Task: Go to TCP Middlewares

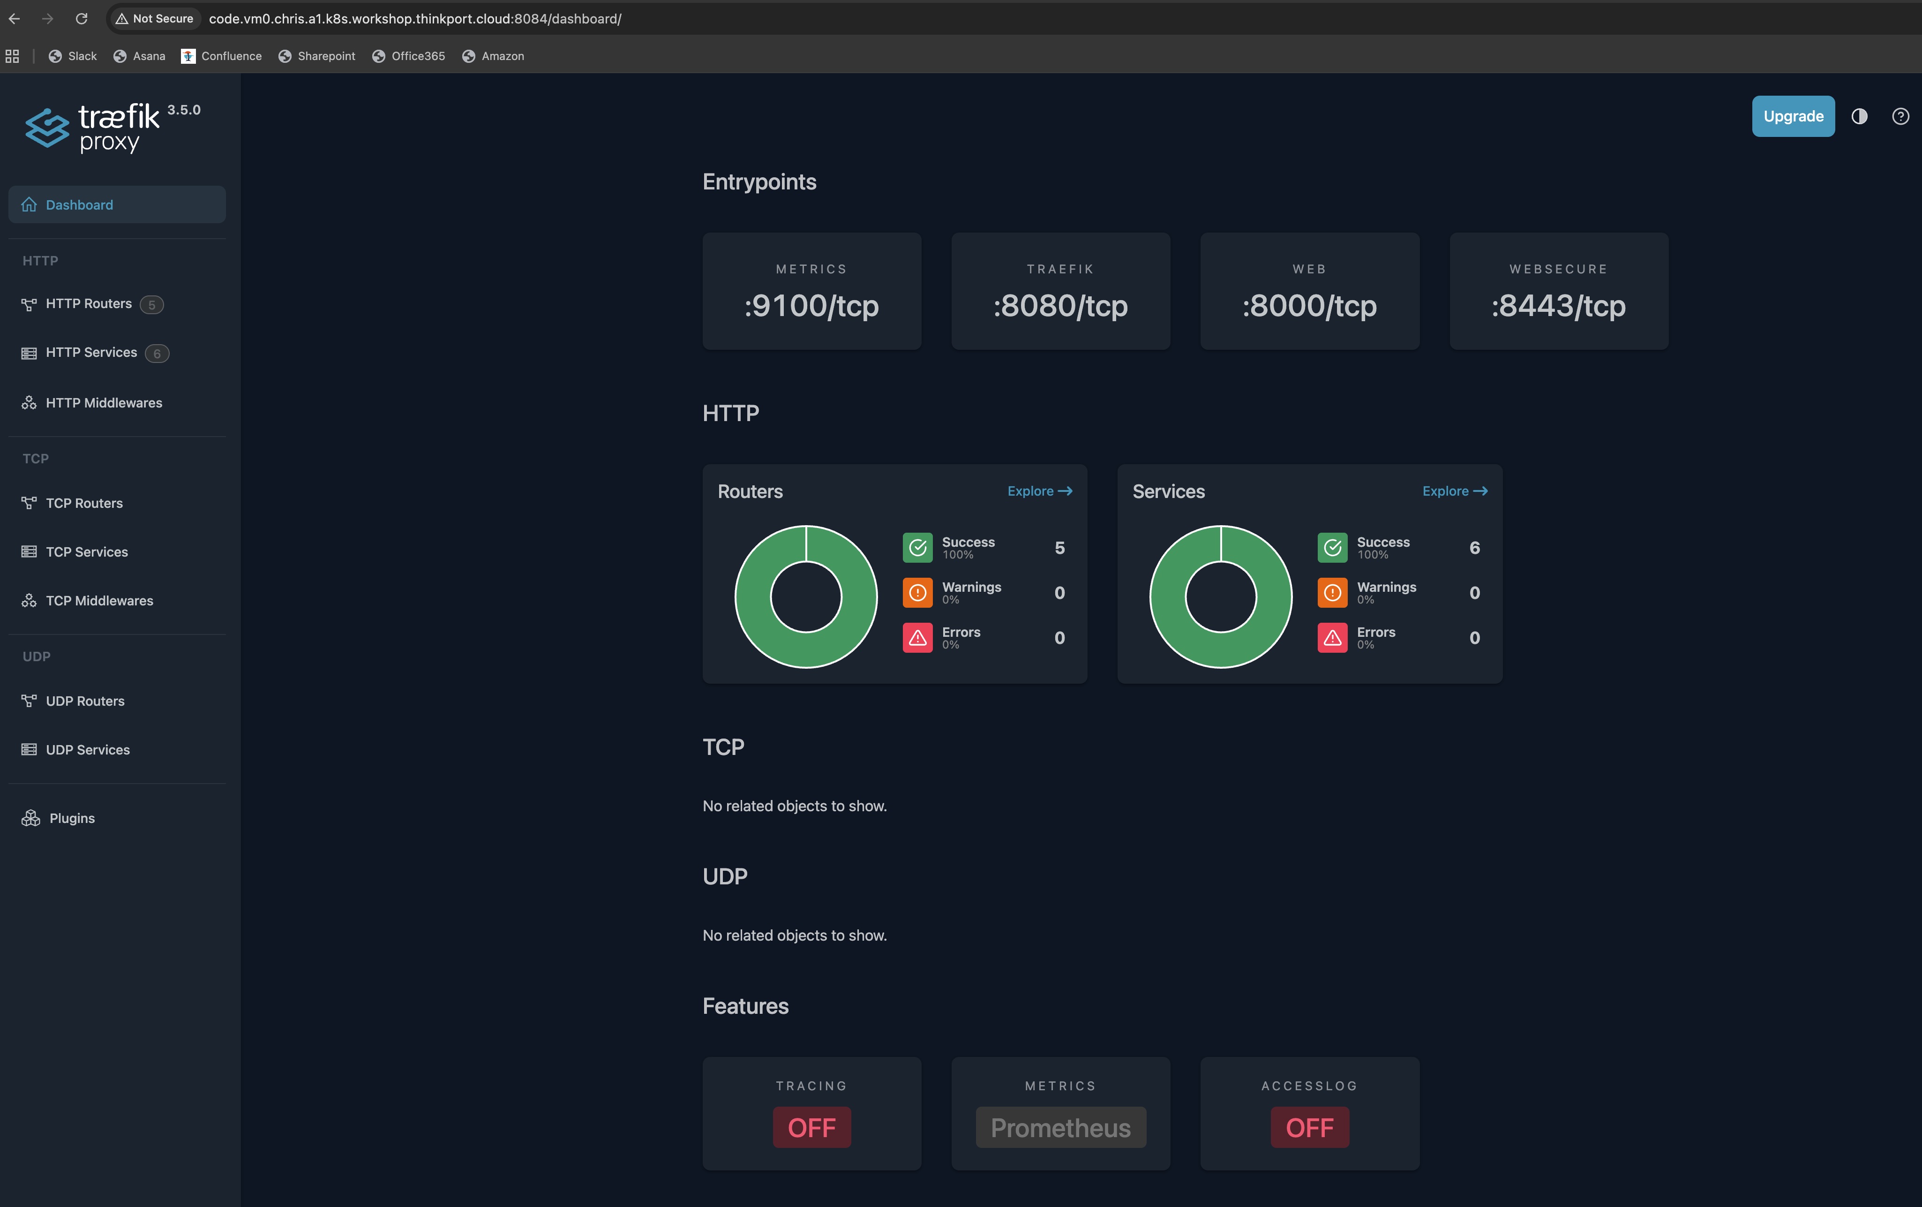Action: tap(99, 600)
